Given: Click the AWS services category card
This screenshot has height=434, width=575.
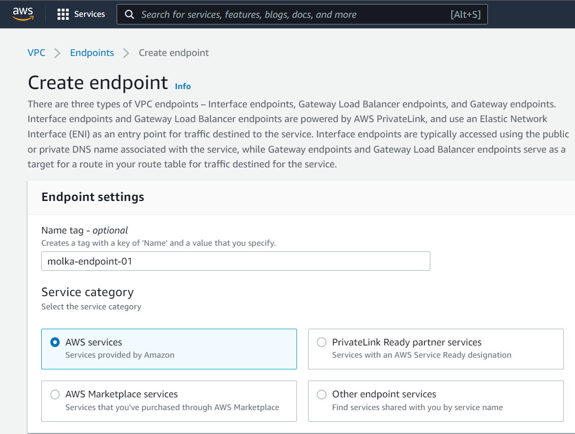Looking at the screenshot, I should point(169,349).
